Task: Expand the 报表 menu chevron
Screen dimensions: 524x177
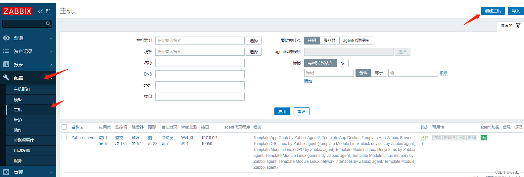Action: click(51, 65)
